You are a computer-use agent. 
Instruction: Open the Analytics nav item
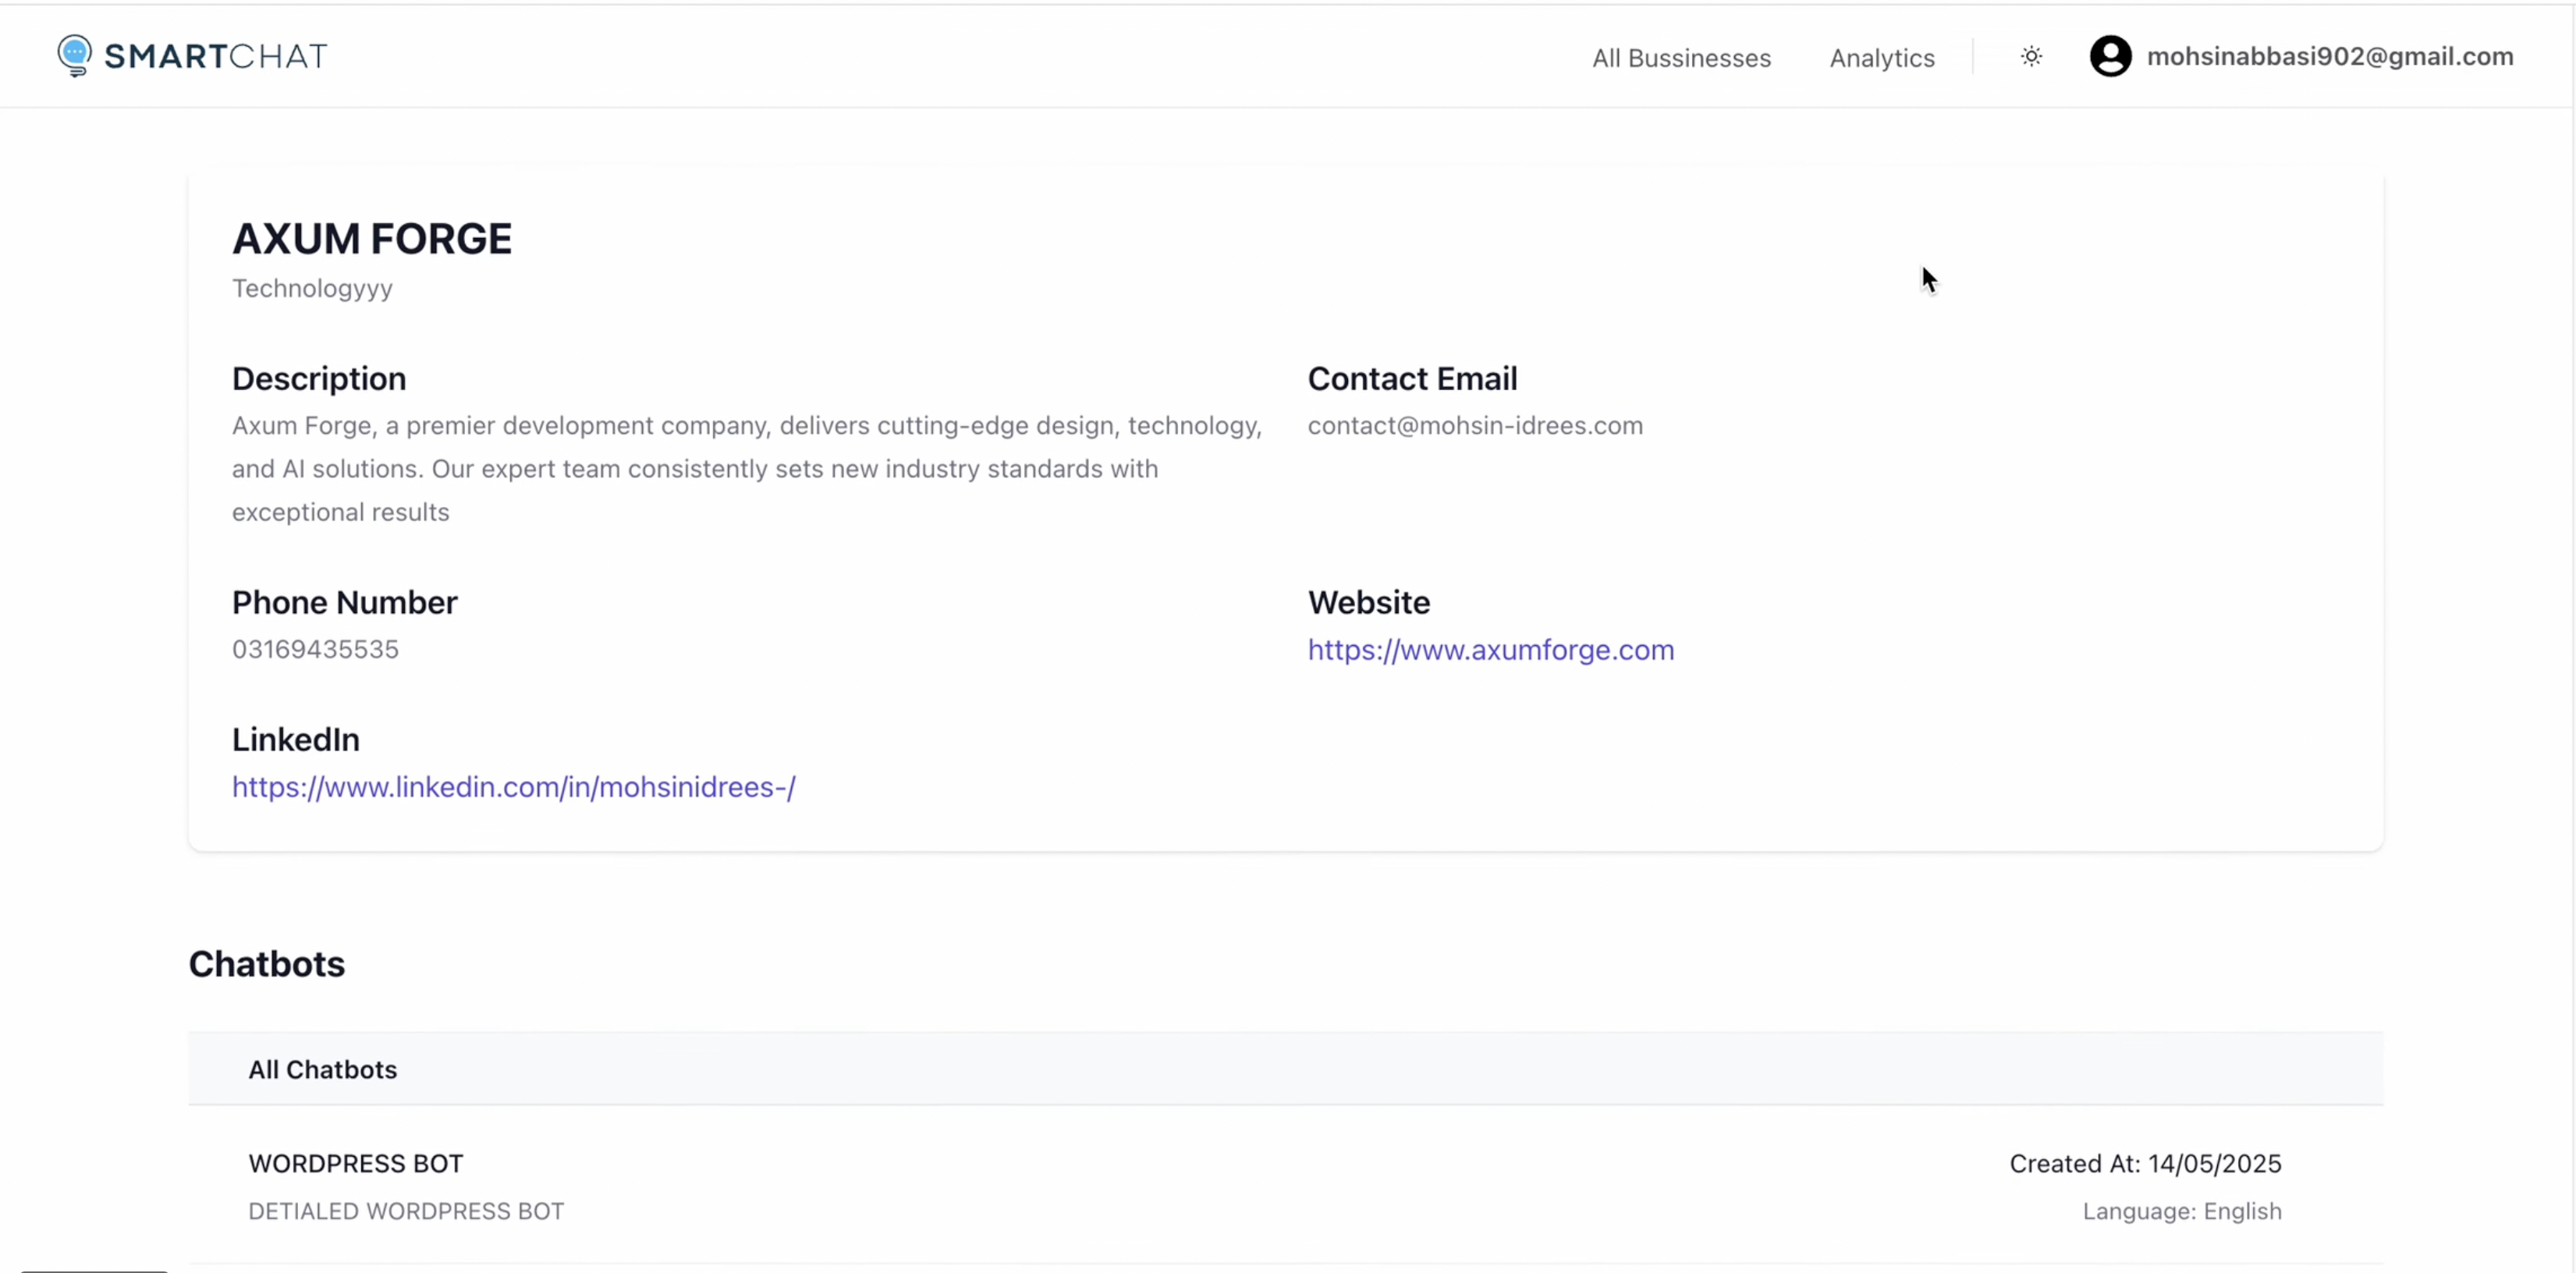click(x=1881, y=58)
